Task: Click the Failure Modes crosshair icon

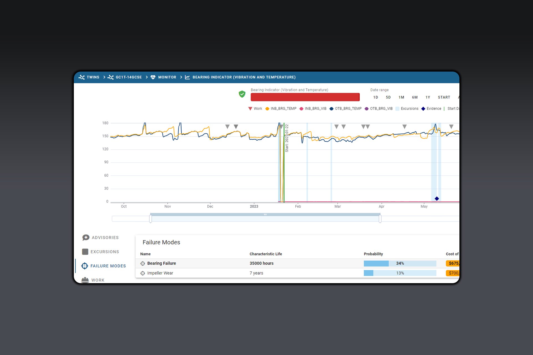Action: (85, 266)
